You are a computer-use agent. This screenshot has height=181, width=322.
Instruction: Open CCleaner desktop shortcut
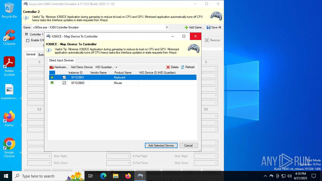(9, 37)
